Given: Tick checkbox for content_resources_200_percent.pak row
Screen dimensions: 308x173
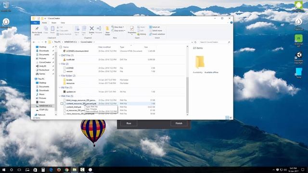Looking at the screenshot, I should pyautogui.click(x=62, y=104).
